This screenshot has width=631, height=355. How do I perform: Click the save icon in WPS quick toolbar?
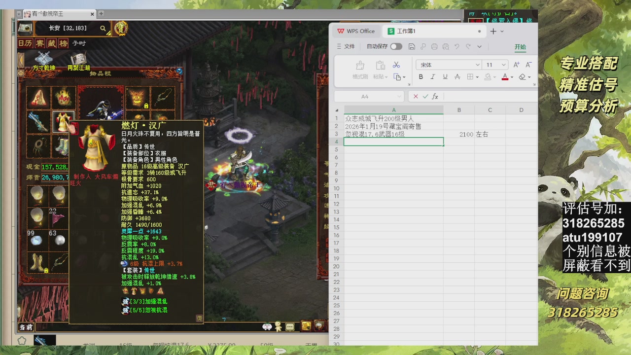(412, 46)
